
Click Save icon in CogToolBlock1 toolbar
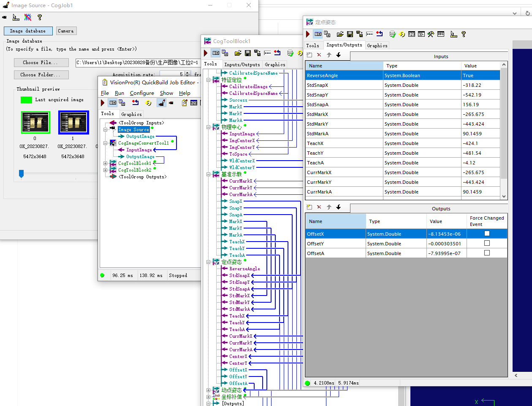[248, 53]
